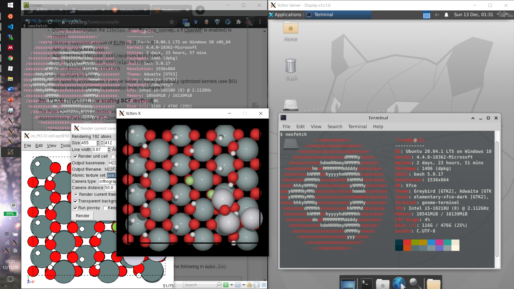The image size is (514, 289).
Task: Click the lock icon in the Cmder status bar
Action: click(x=250, y=285)
